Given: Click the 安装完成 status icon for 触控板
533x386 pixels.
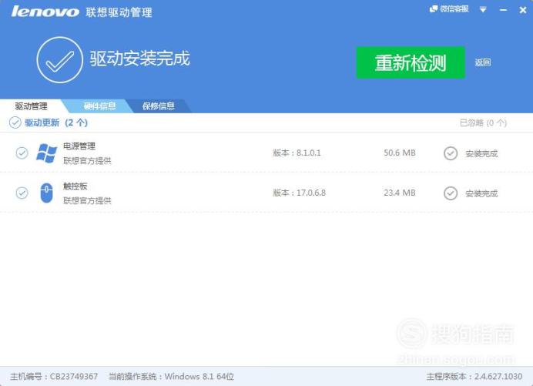Looking at the screenshot, I should point(451,193).
